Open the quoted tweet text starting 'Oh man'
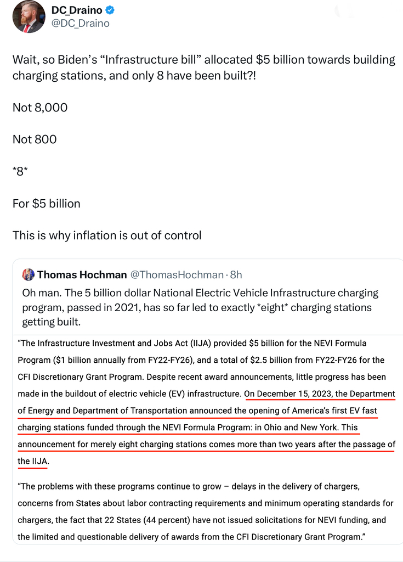Viewport: 403px width, 562px height. [200, 307]
